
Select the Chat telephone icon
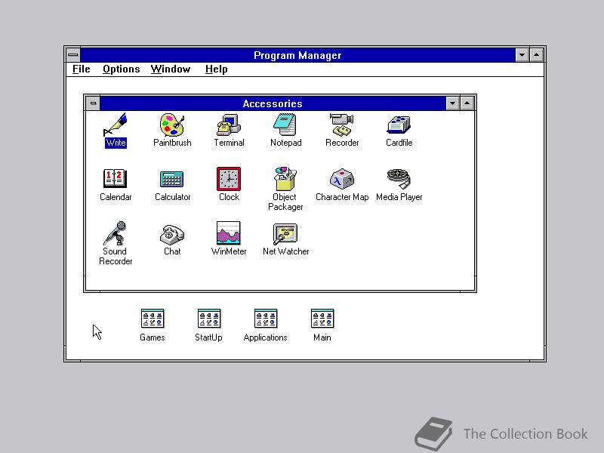tap(172, 234)
